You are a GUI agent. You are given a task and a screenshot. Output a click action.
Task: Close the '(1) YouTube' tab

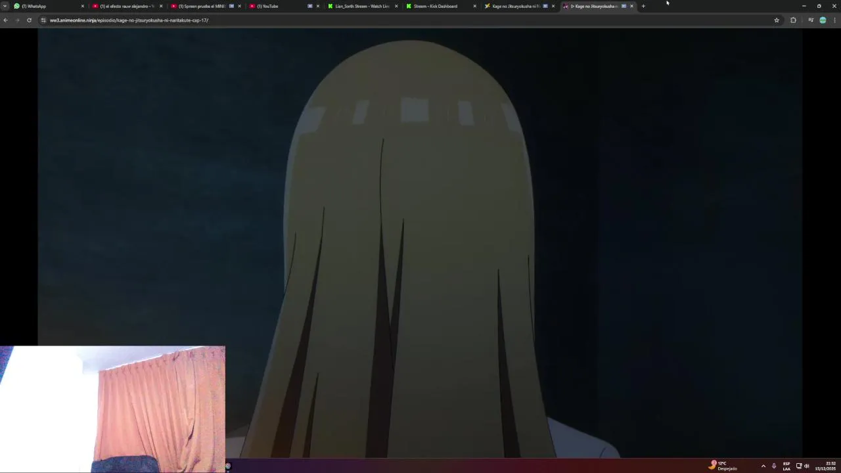tap(318, 6)
